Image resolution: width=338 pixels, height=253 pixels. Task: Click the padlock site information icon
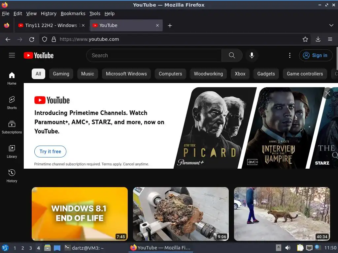[54, 39]
